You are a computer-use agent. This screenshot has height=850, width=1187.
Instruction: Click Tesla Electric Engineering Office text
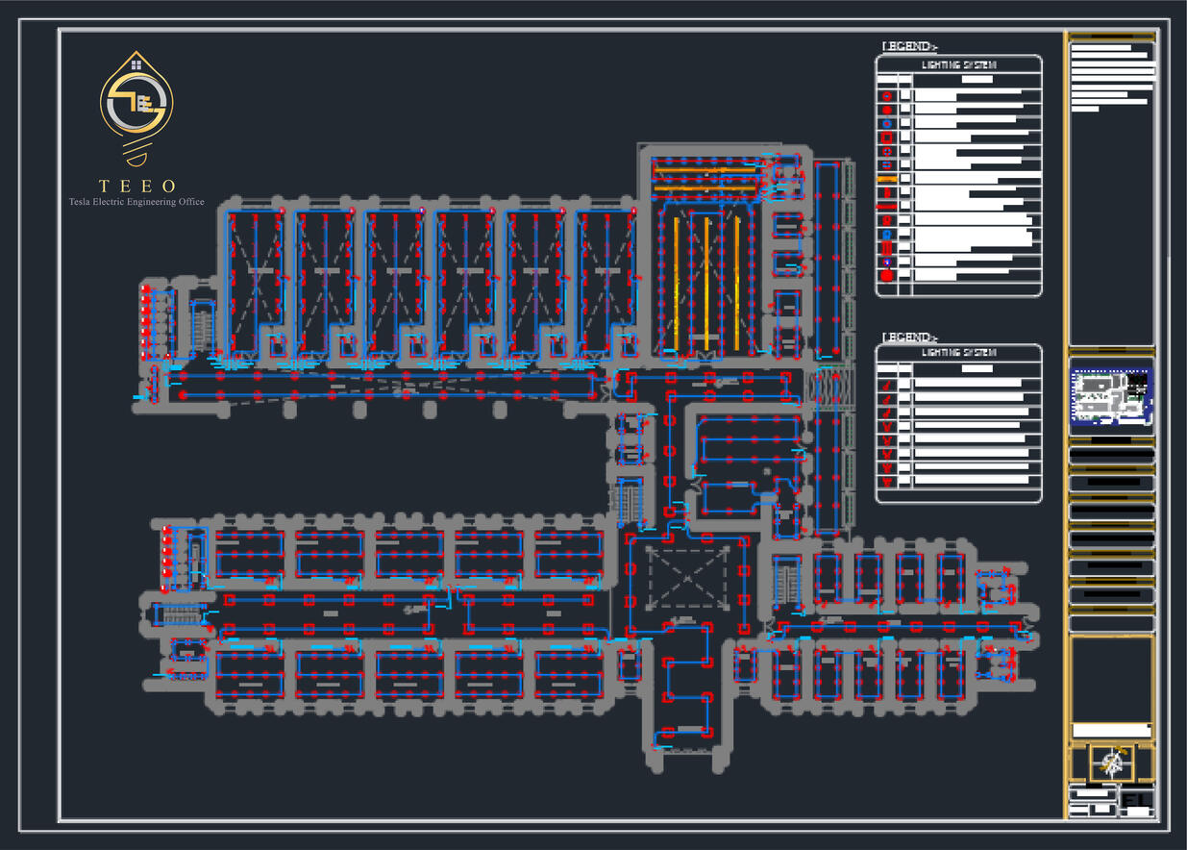click(x=136, y=202)
